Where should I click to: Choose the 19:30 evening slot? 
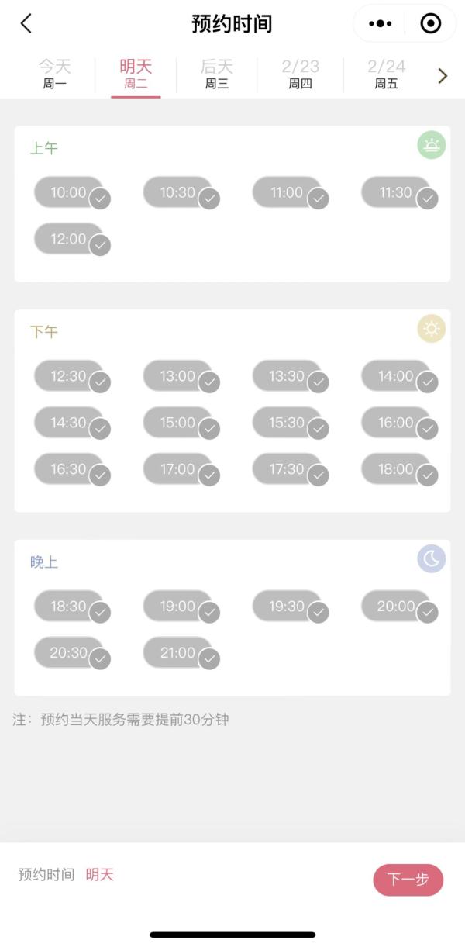coord(286,607)
